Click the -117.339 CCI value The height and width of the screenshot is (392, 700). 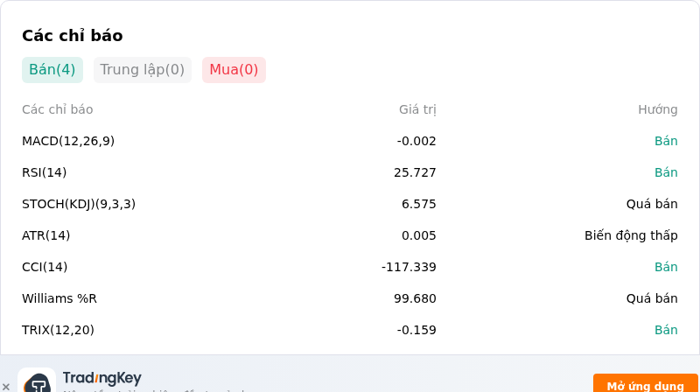[x=409, y=267]
